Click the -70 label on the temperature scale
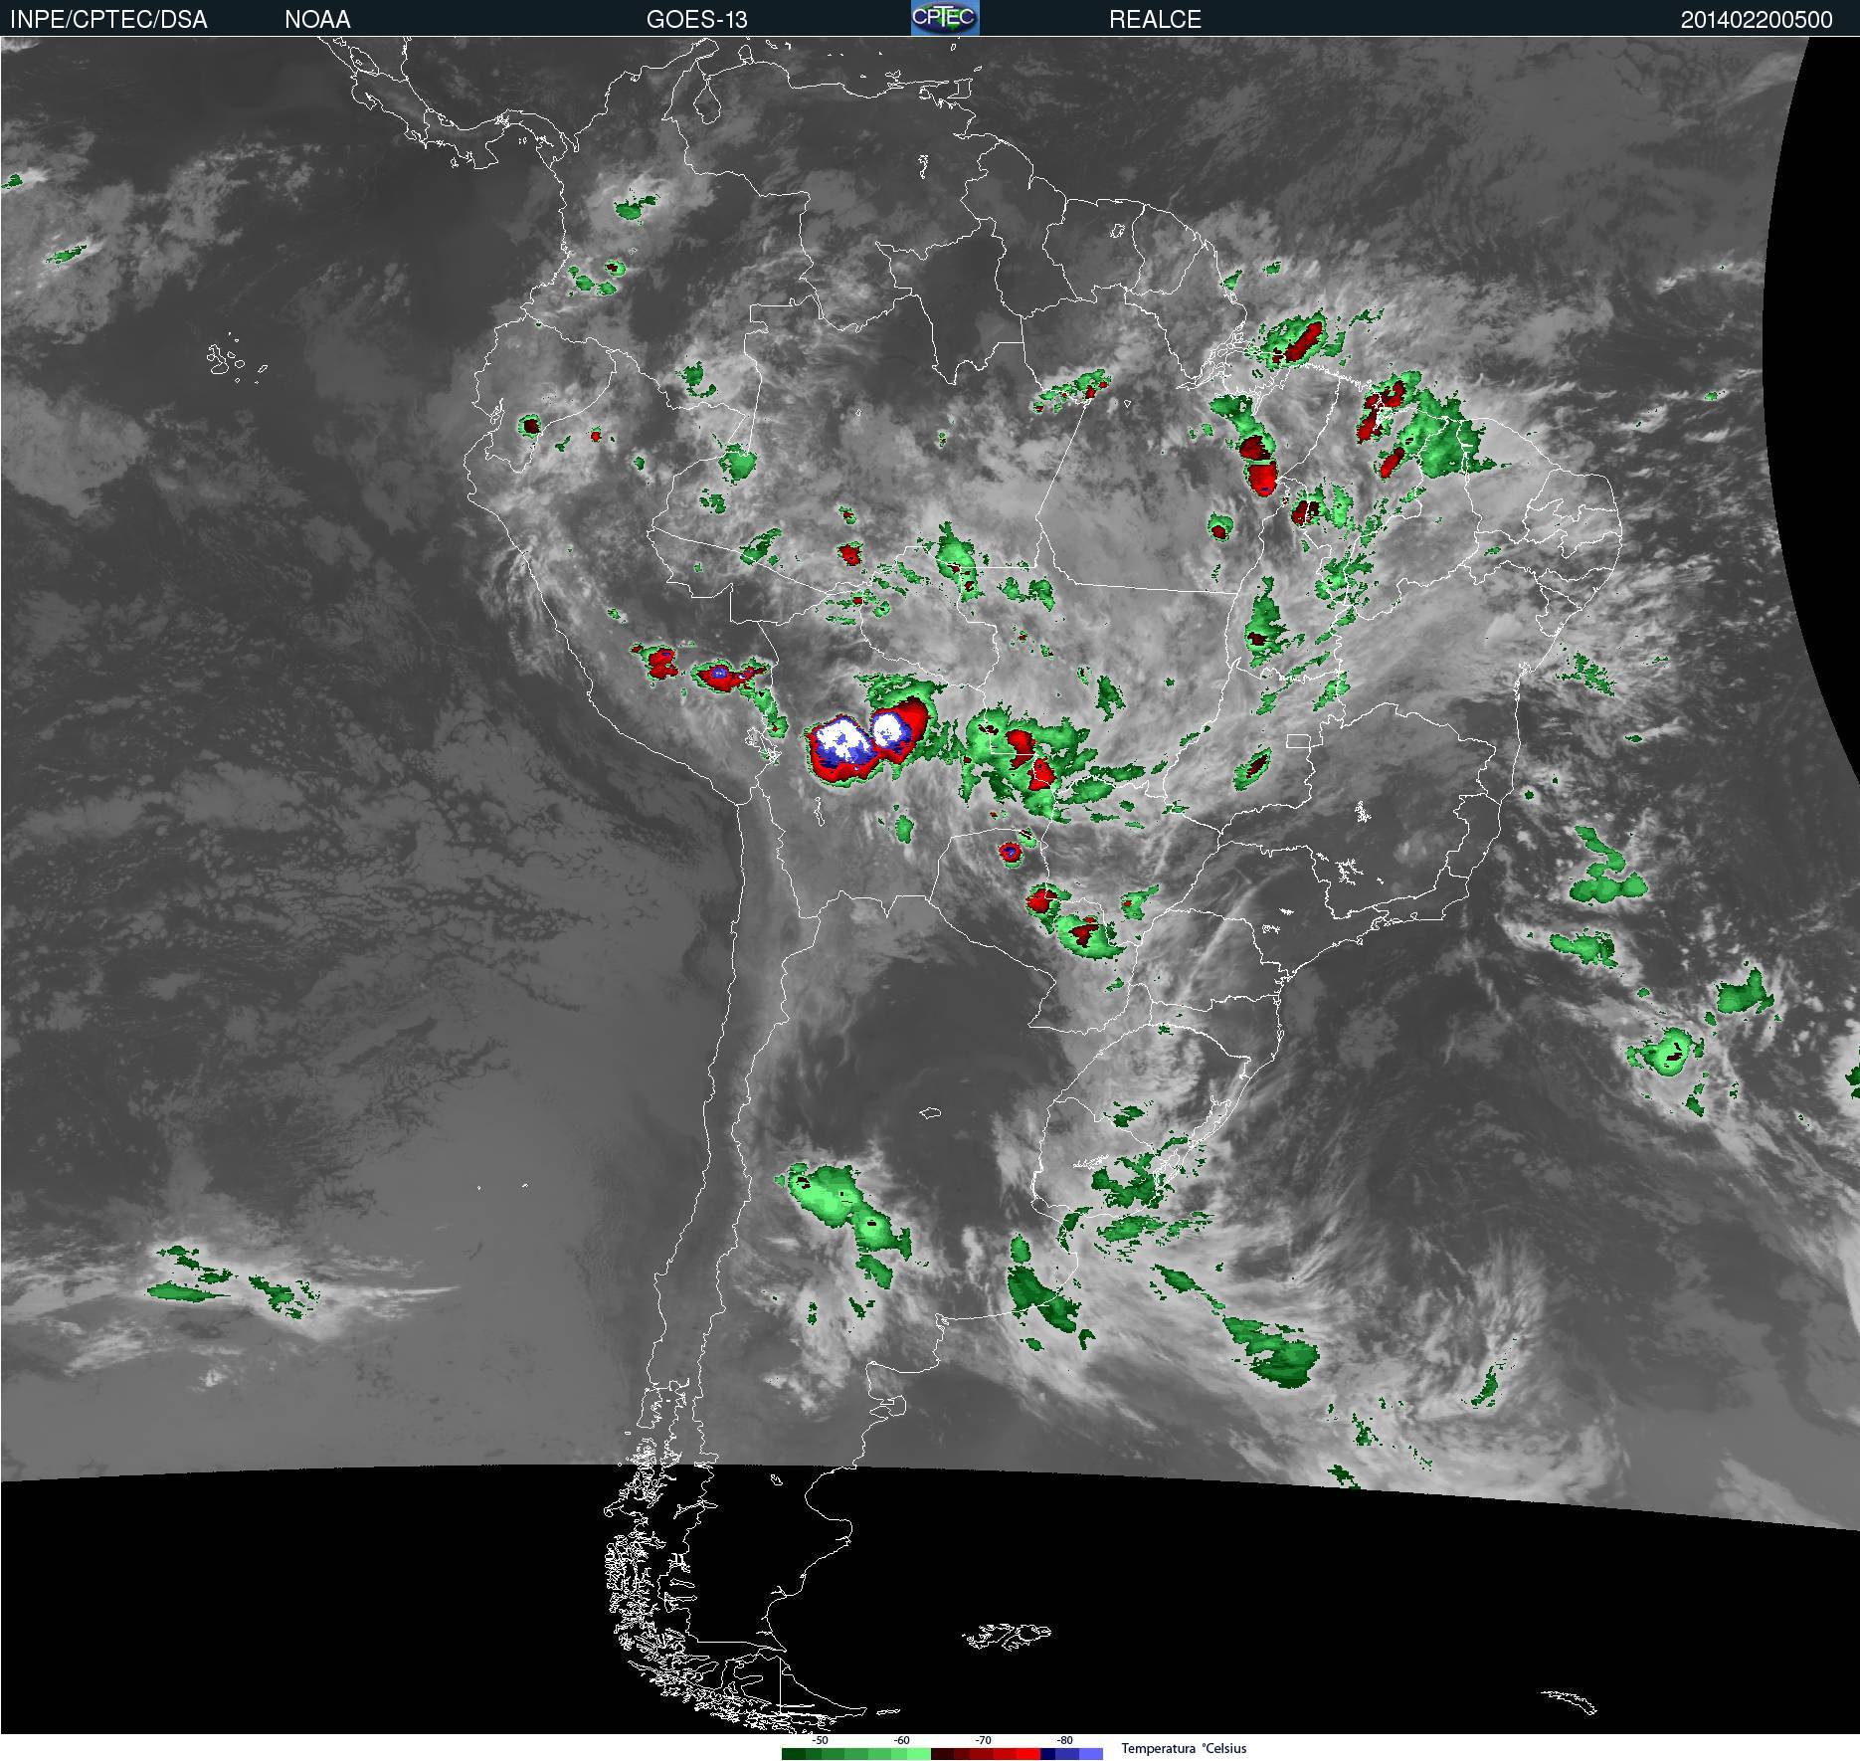 click(984, 1740)
